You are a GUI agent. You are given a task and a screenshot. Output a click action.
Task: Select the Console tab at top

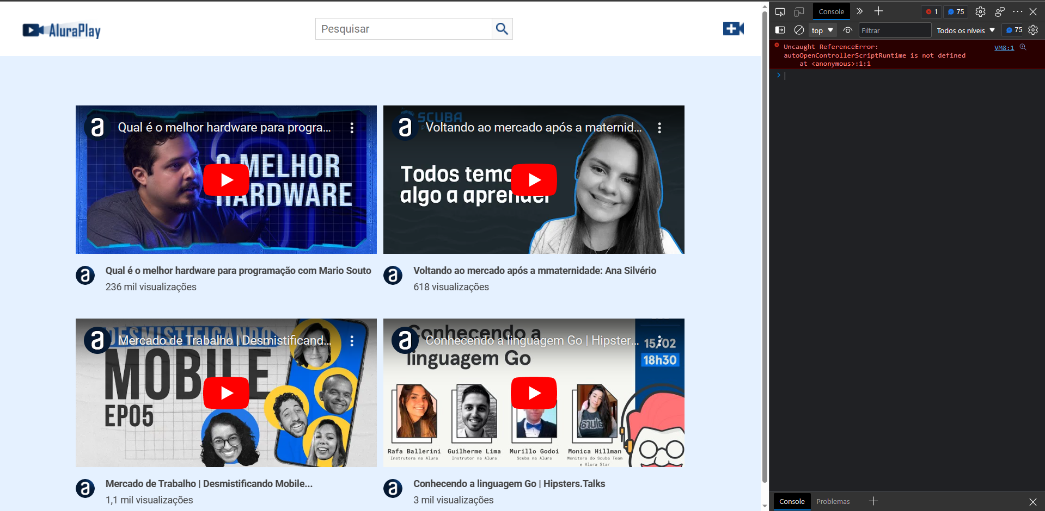tap(831, 11)
